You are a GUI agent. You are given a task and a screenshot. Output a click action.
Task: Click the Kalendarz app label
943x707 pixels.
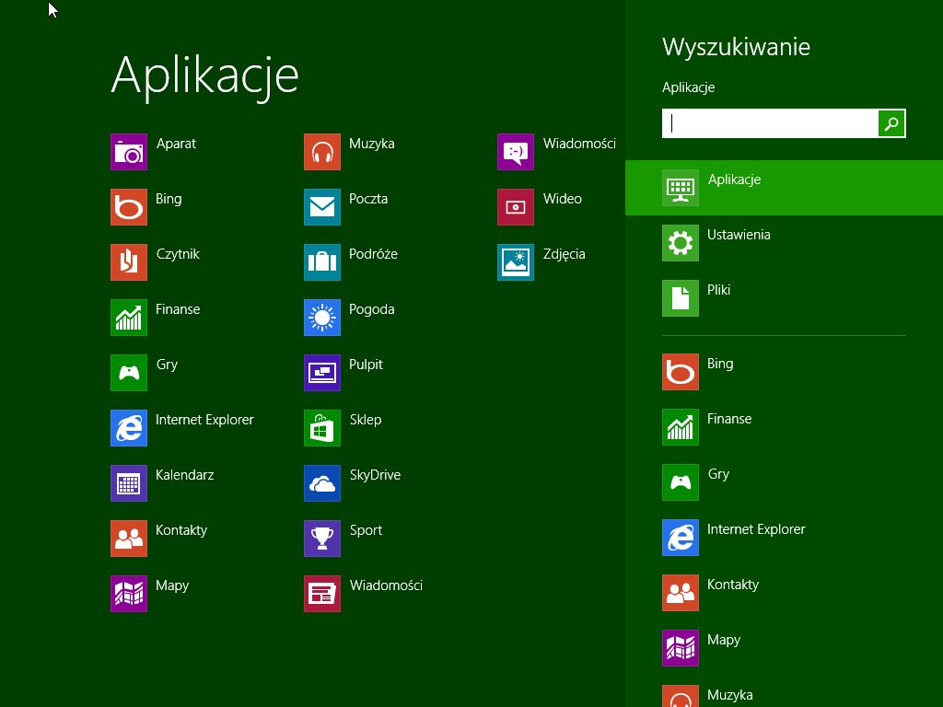coord(184,475)
